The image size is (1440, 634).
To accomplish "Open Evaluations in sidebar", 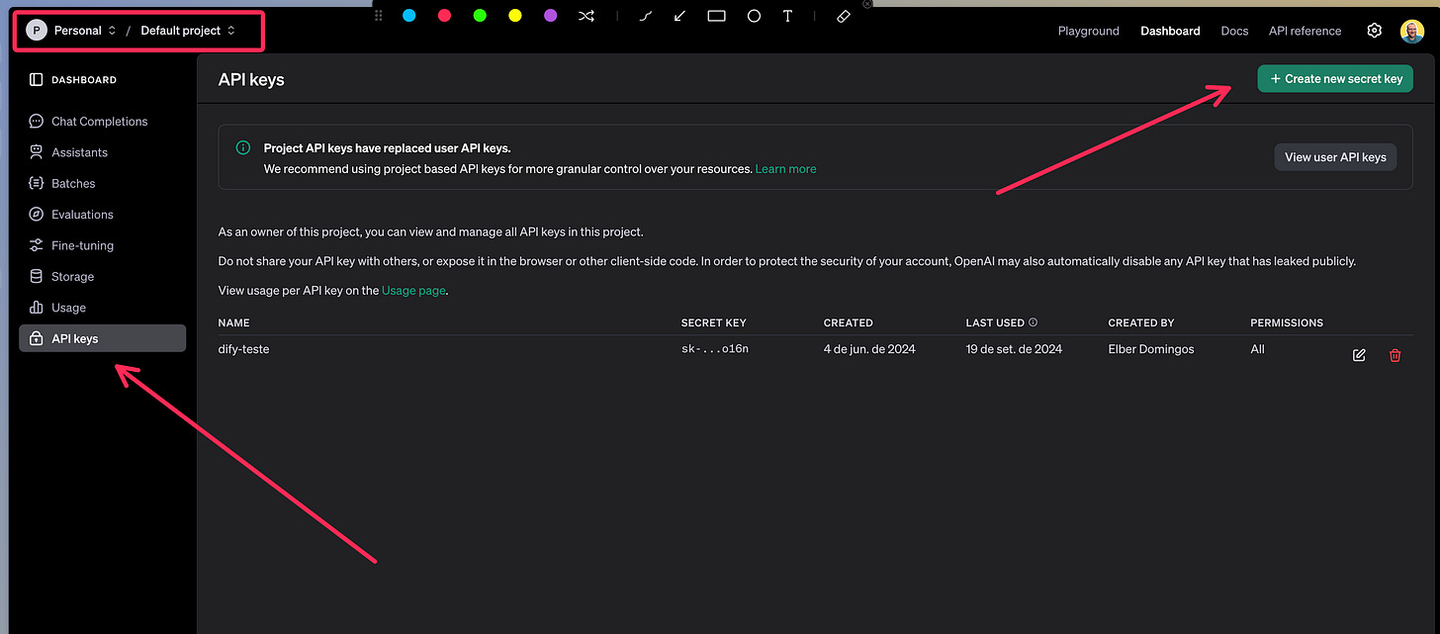I will [x=102, y=215].
